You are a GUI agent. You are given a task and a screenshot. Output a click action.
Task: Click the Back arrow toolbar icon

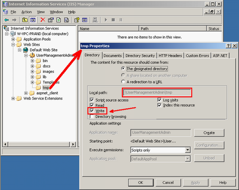point(7,20)
